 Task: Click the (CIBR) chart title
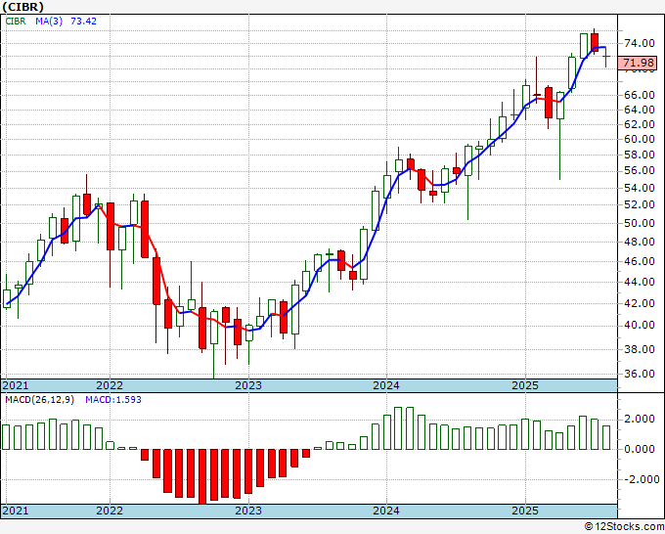[22, 7]
